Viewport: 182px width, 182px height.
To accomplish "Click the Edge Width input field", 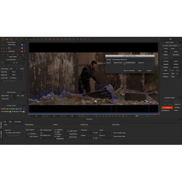I will point(13,96).
